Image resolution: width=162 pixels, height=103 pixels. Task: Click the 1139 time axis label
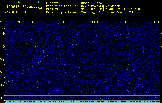click(x=141, y=22)
